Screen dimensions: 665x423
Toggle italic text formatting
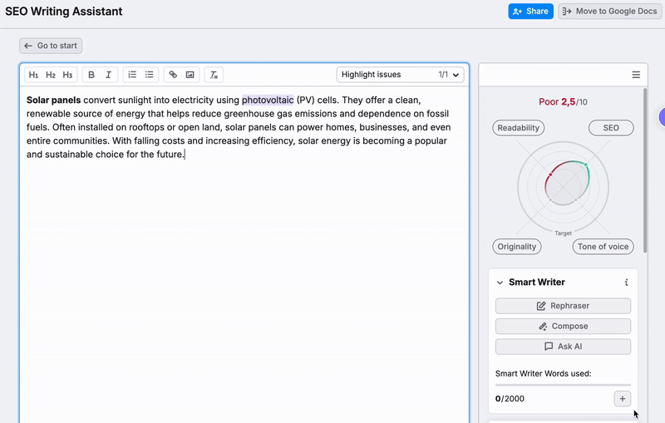108,75
